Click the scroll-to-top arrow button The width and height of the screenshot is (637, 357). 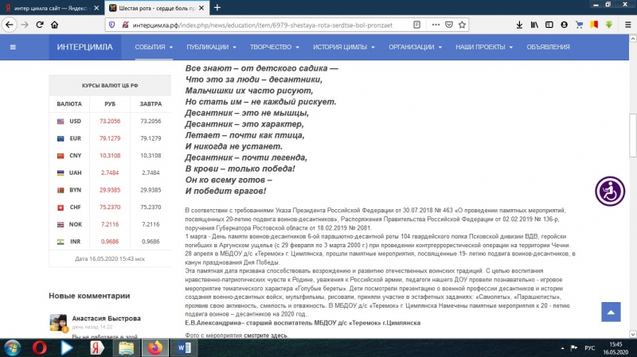(611, 312)
